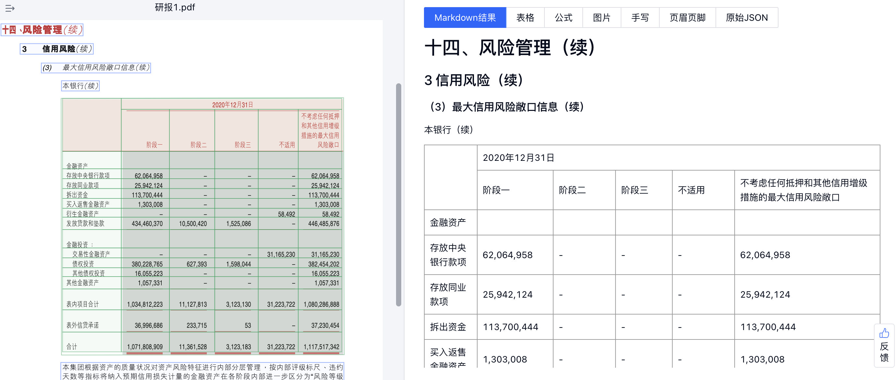
Task: Click 3 信用风险(续) heading in Markdown result
Action: point(474,80)
